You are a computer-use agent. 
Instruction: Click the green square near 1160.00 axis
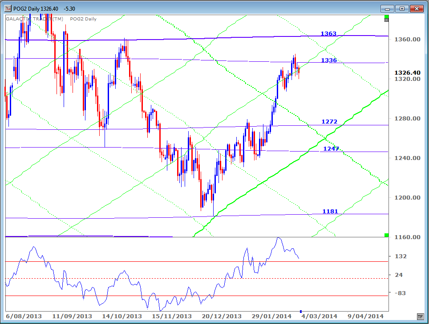[387, 235]
